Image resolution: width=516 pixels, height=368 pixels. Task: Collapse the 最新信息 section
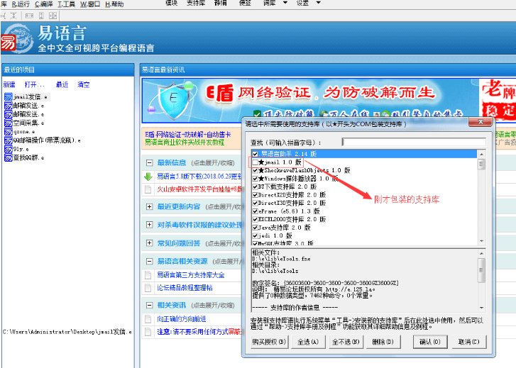(x=149, y=163)
